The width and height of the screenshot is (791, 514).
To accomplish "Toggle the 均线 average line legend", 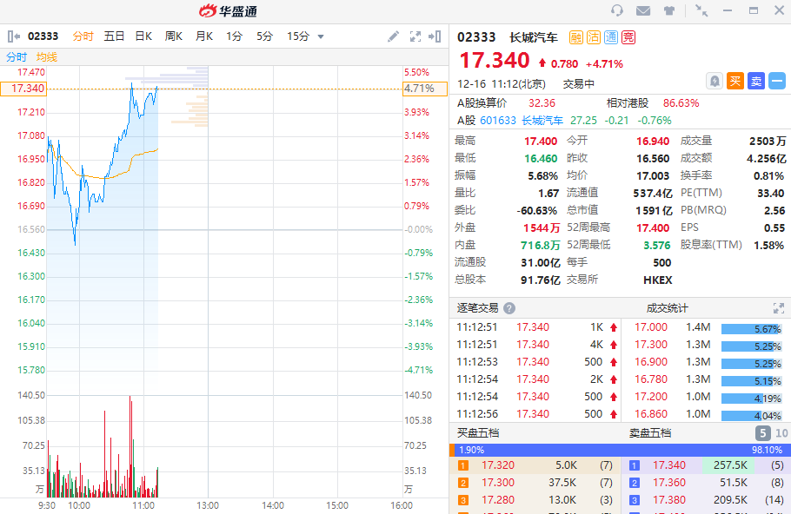I will coord(47,57).
